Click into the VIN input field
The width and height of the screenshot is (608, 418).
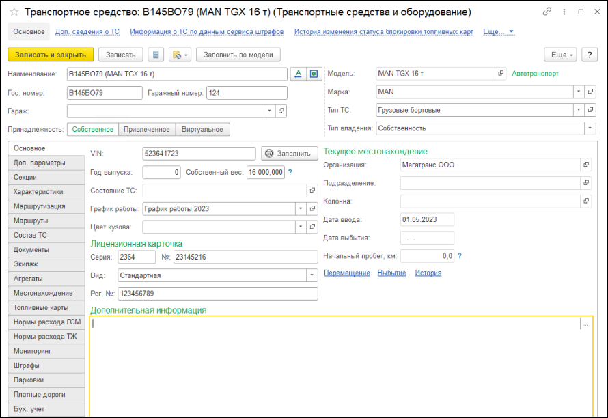[x=198, y=154]
